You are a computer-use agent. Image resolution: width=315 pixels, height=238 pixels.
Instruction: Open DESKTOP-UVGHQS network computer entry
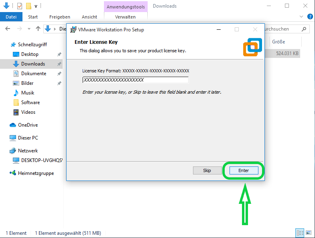tap(38, 160)
